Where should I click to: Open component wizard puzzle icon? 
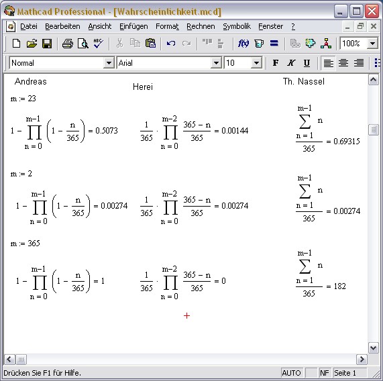click(x=311, y=44)
